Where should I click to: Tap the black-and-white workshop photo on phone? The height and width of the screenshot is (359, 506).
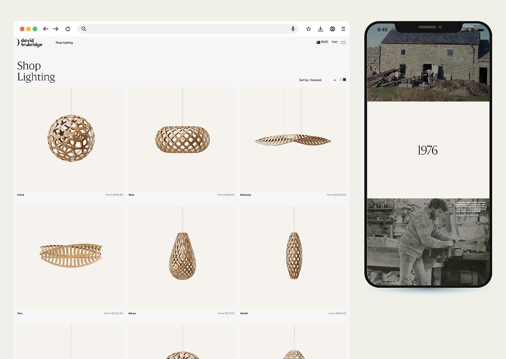point(428,242)
